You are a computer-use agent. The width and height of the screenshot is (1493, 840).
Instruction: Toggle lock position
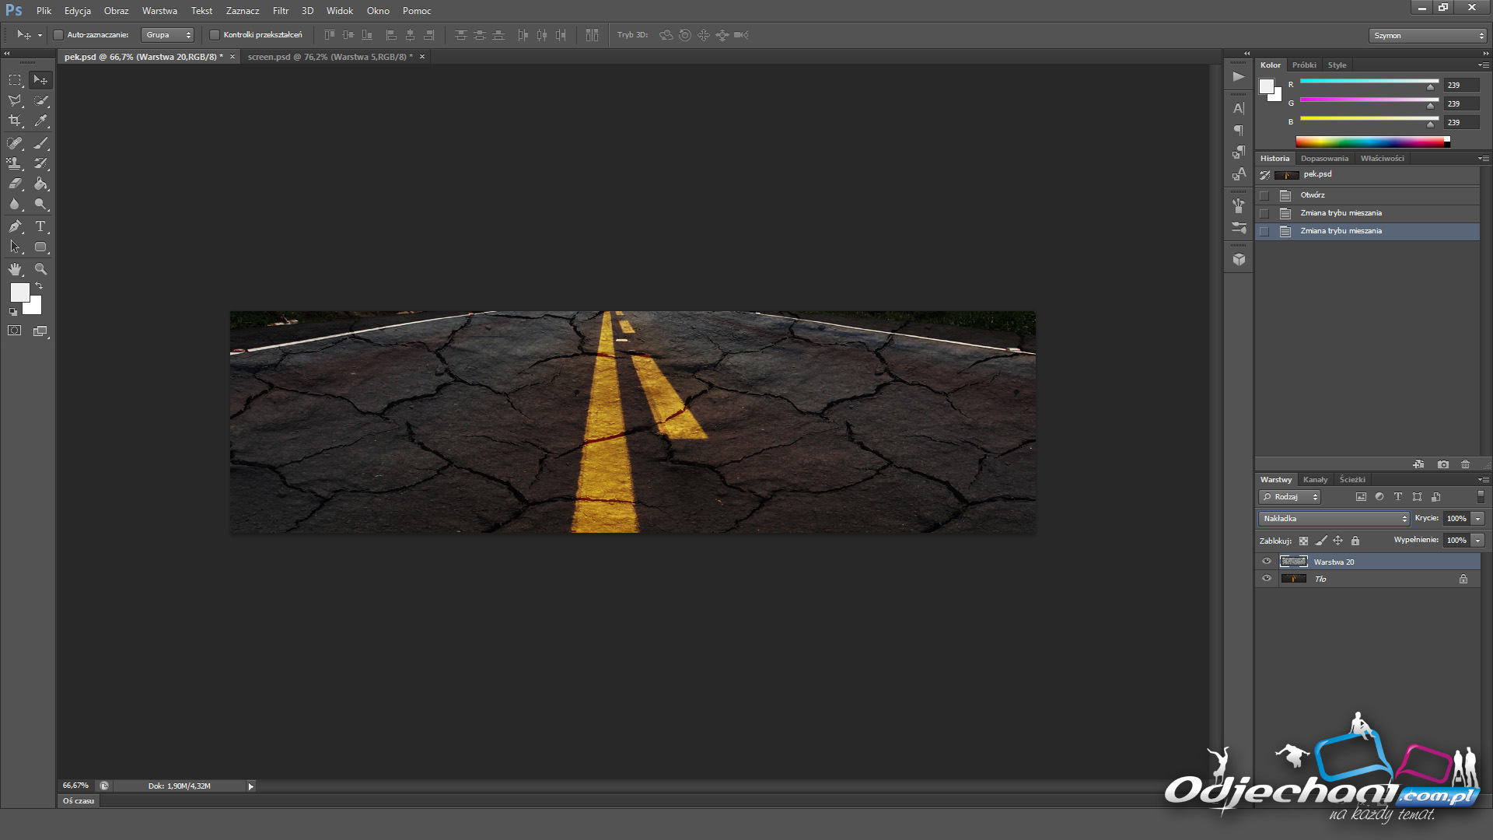tap(1338, 541)
